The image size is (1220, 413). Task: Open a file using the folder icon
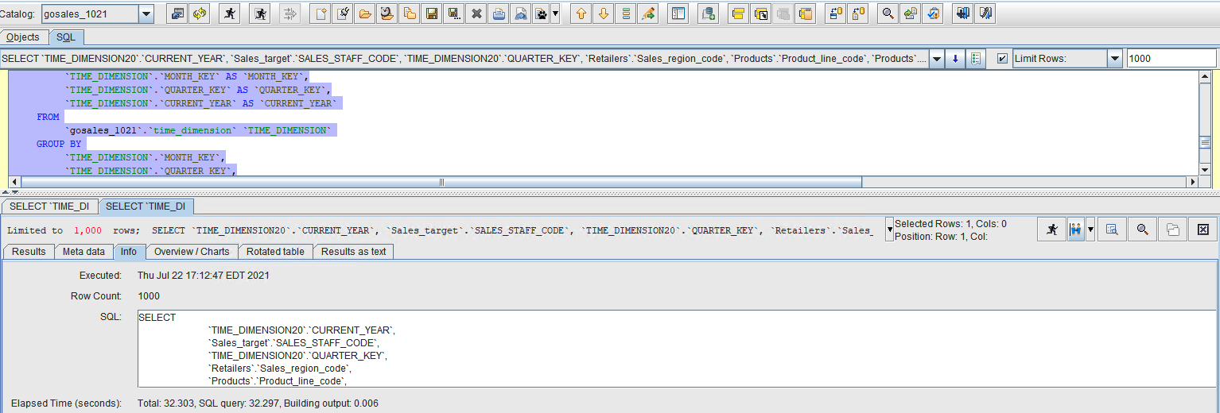(365, 14)
